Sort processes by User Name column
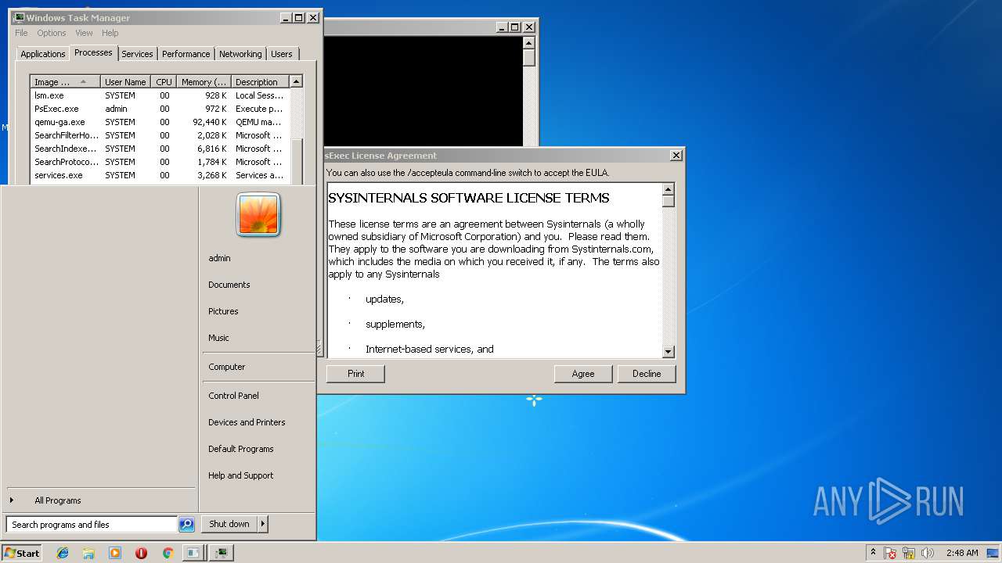1002x563 pixels. coord(125,82)
